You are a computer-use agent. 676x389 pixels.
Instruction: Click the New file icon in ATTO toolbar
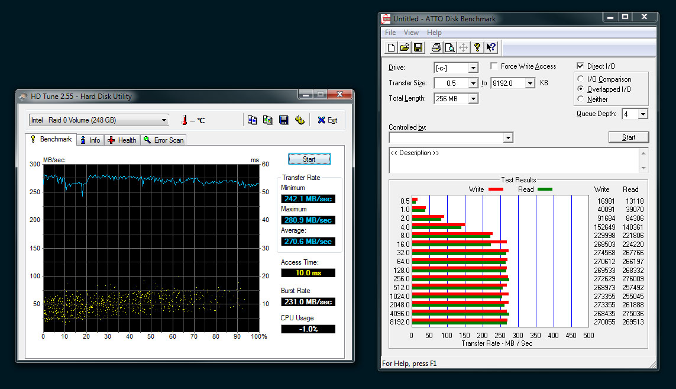point(391,47)
